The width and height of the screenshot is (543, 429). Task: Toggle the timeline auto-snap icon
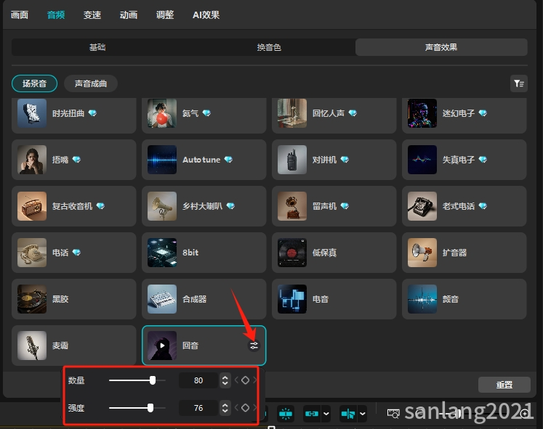[x=286, y=414]
